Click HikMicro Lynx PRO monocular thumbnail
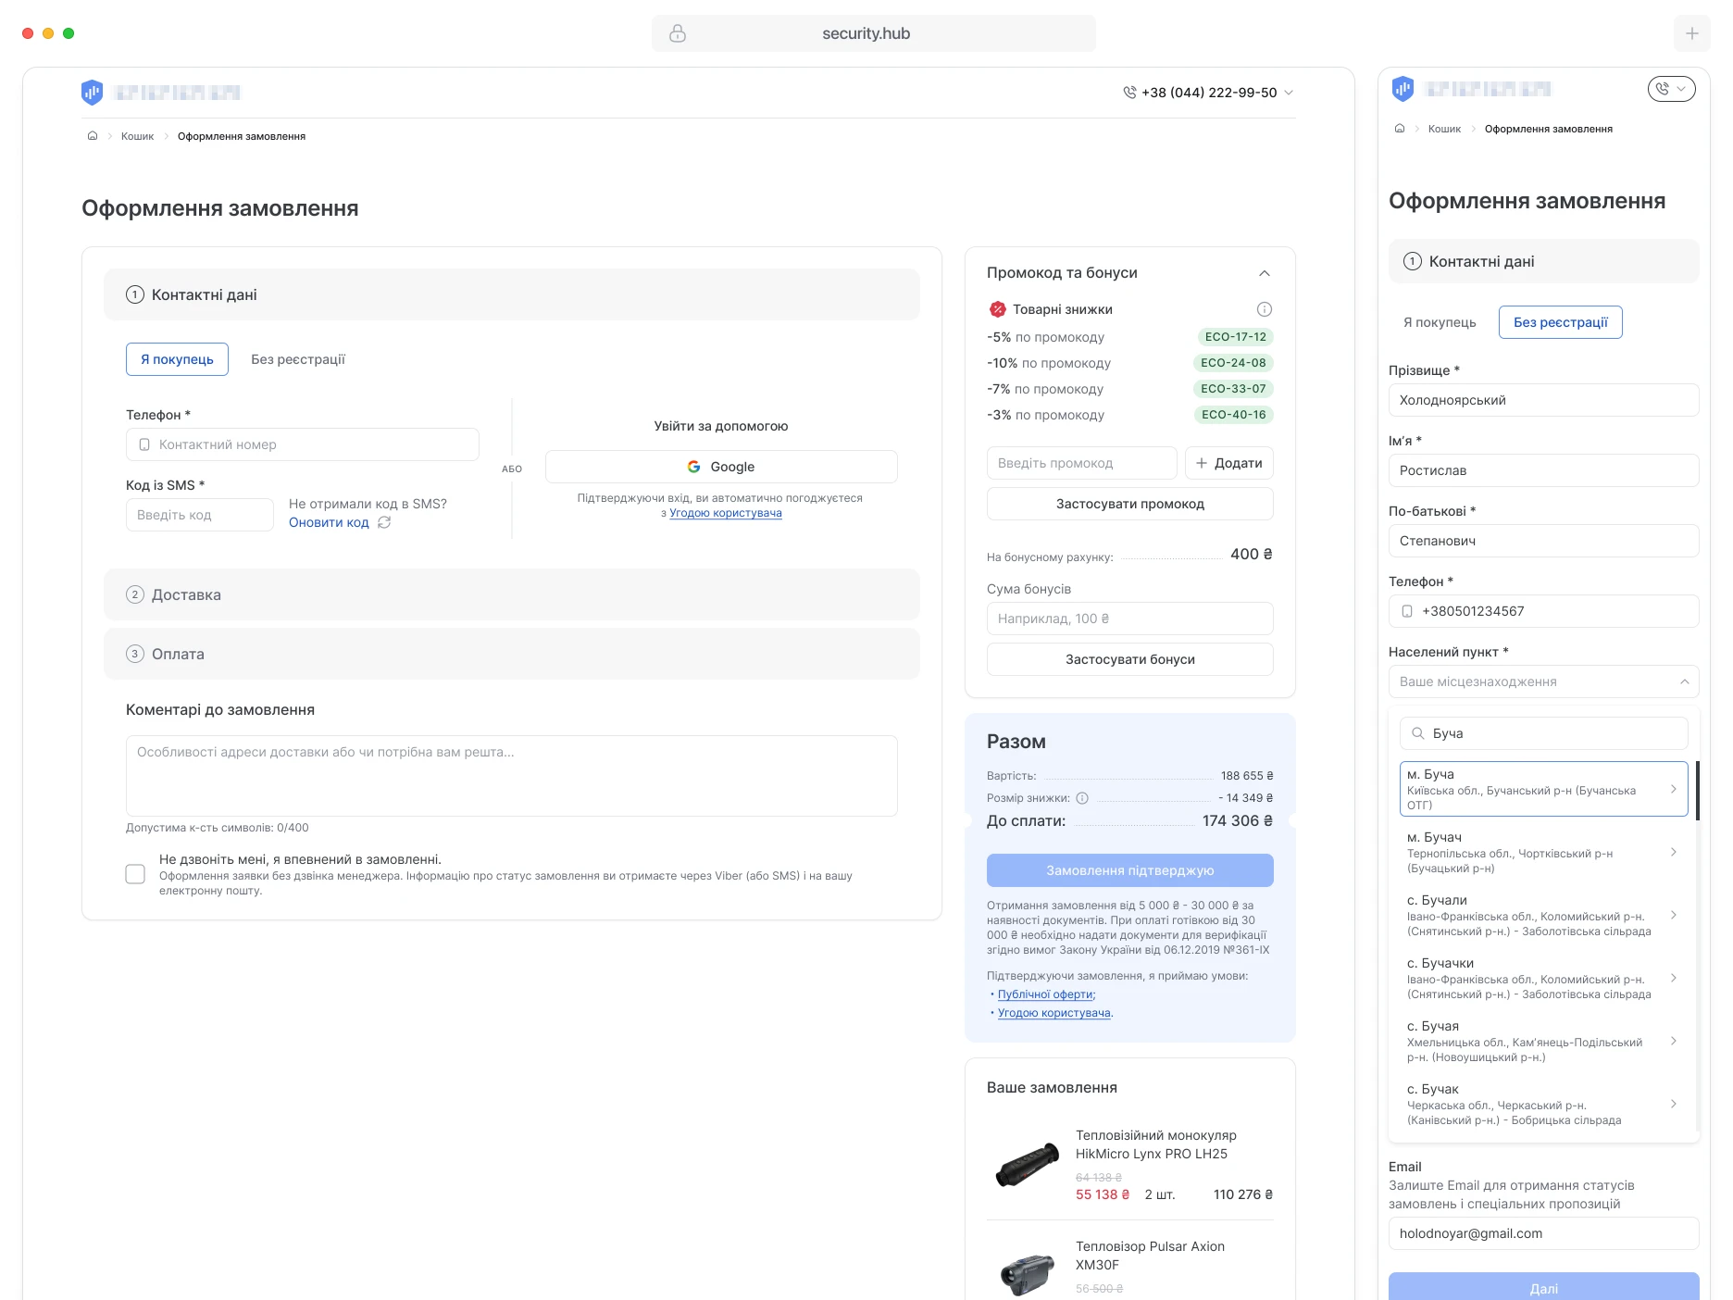Viewport: 1733px width, 1300px height. point(1027,1165)
